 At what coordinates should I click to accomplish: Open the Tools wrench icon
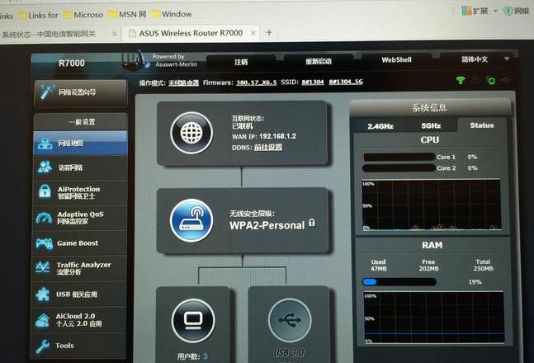(43, 346)
